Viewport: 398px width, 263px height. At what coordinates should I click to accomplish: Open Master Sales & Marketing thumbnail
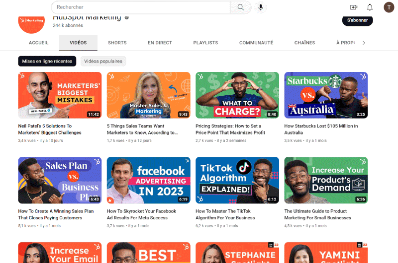[x=148, y=95]
